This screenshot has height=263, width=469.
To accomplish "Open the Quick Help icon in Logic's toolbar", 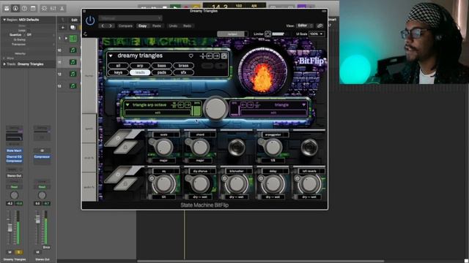I will [x=24, y=8].
